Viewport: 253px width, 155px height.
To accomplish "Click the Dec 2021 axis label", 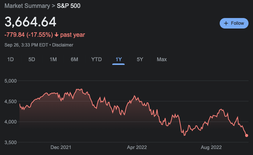I will (61, 147).
